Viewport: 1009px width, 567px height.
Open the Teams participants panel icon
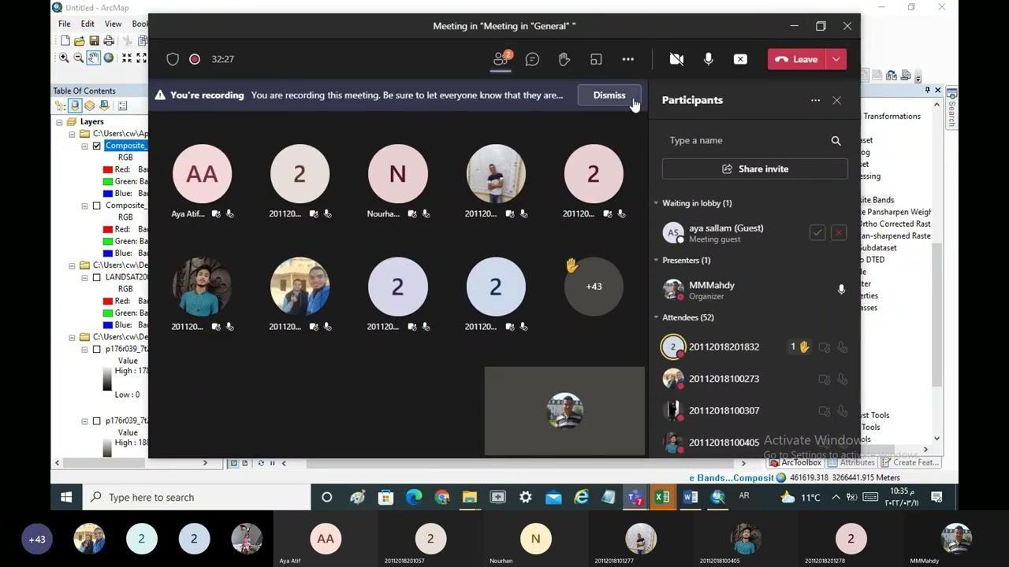501,59
